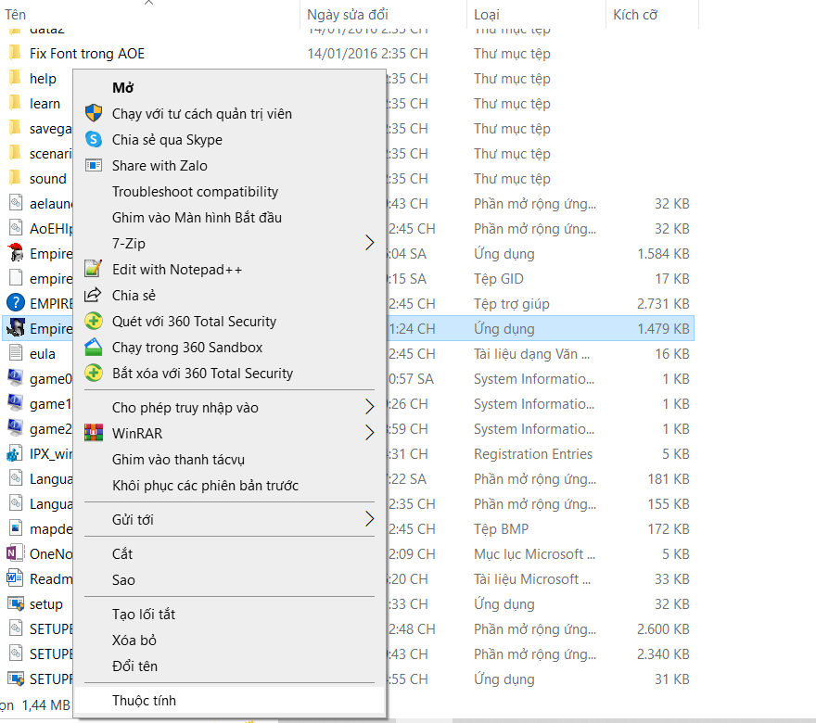This screenshot has width=816, height=723.
Task: Open the Fix Font trong AOE folder
Action: (x=86, y=54)
